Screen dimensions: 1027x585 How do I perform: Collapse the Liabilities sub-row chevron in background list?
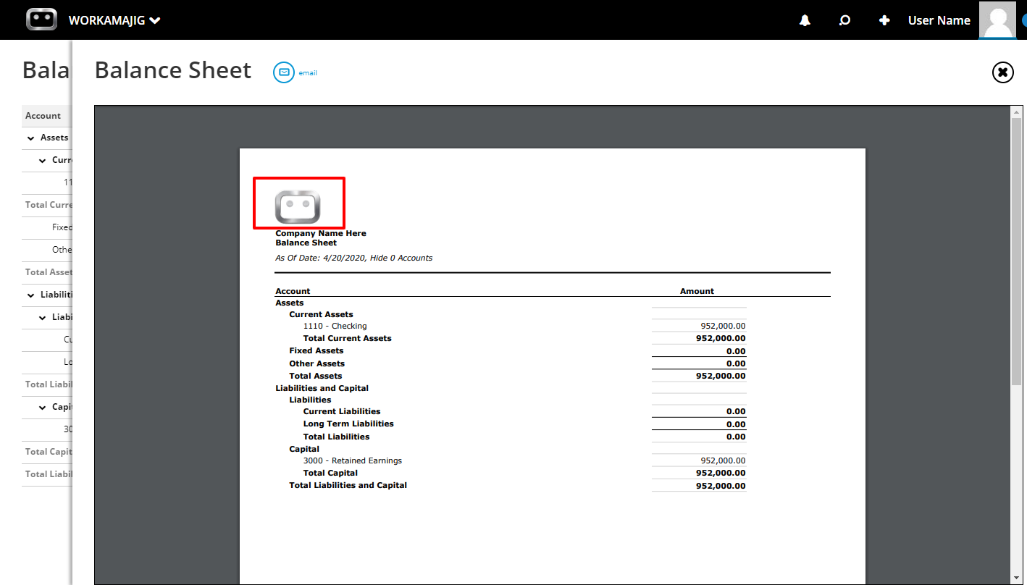pos(43,317)
